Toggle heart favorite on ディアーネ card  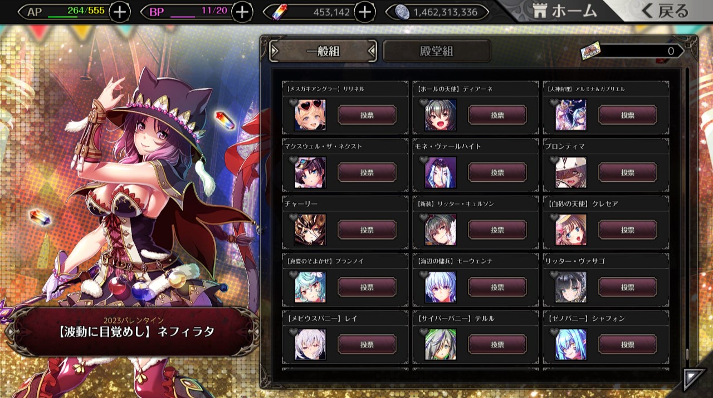(x=423, y=102)
